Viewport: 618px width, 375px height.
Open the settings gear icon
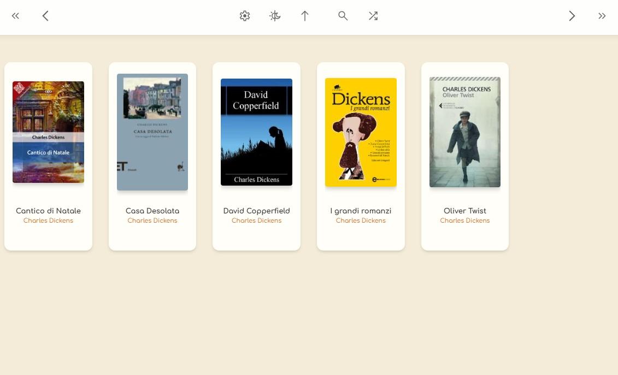(x=245, y=16)
